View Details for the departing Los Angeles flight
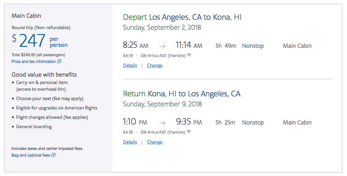The width and height of the screenshot is (347, 176). point(130,66)
